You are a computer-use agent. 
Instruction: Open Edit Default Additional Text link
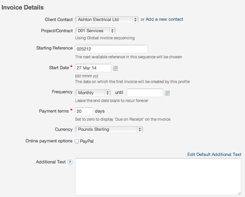[x=214, y=155]
